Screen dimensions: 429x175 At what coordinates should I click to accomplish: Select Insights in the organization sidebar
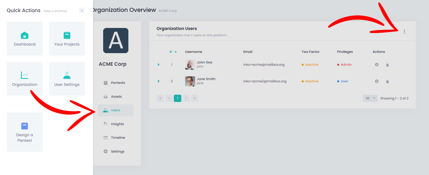tap(117, 124)
